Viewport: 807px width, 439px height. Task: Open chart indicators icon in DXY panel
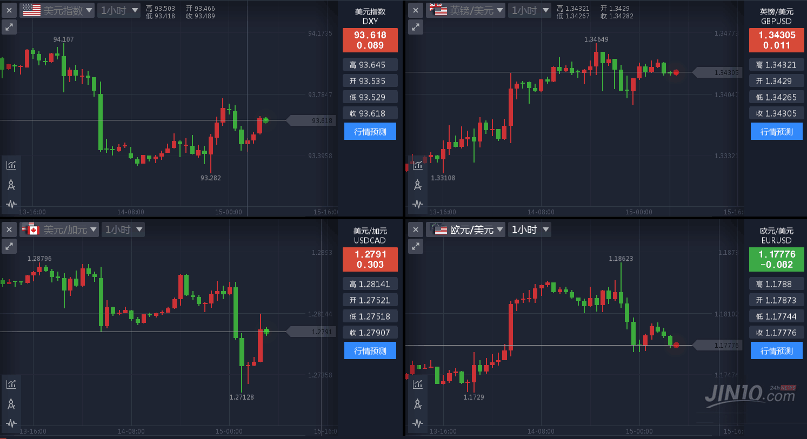click(11, 165)
